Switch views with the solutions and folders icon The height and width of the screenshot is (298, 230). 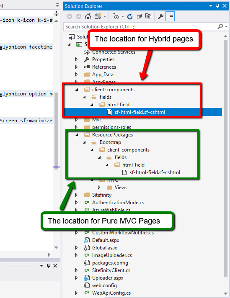(98, 17)
